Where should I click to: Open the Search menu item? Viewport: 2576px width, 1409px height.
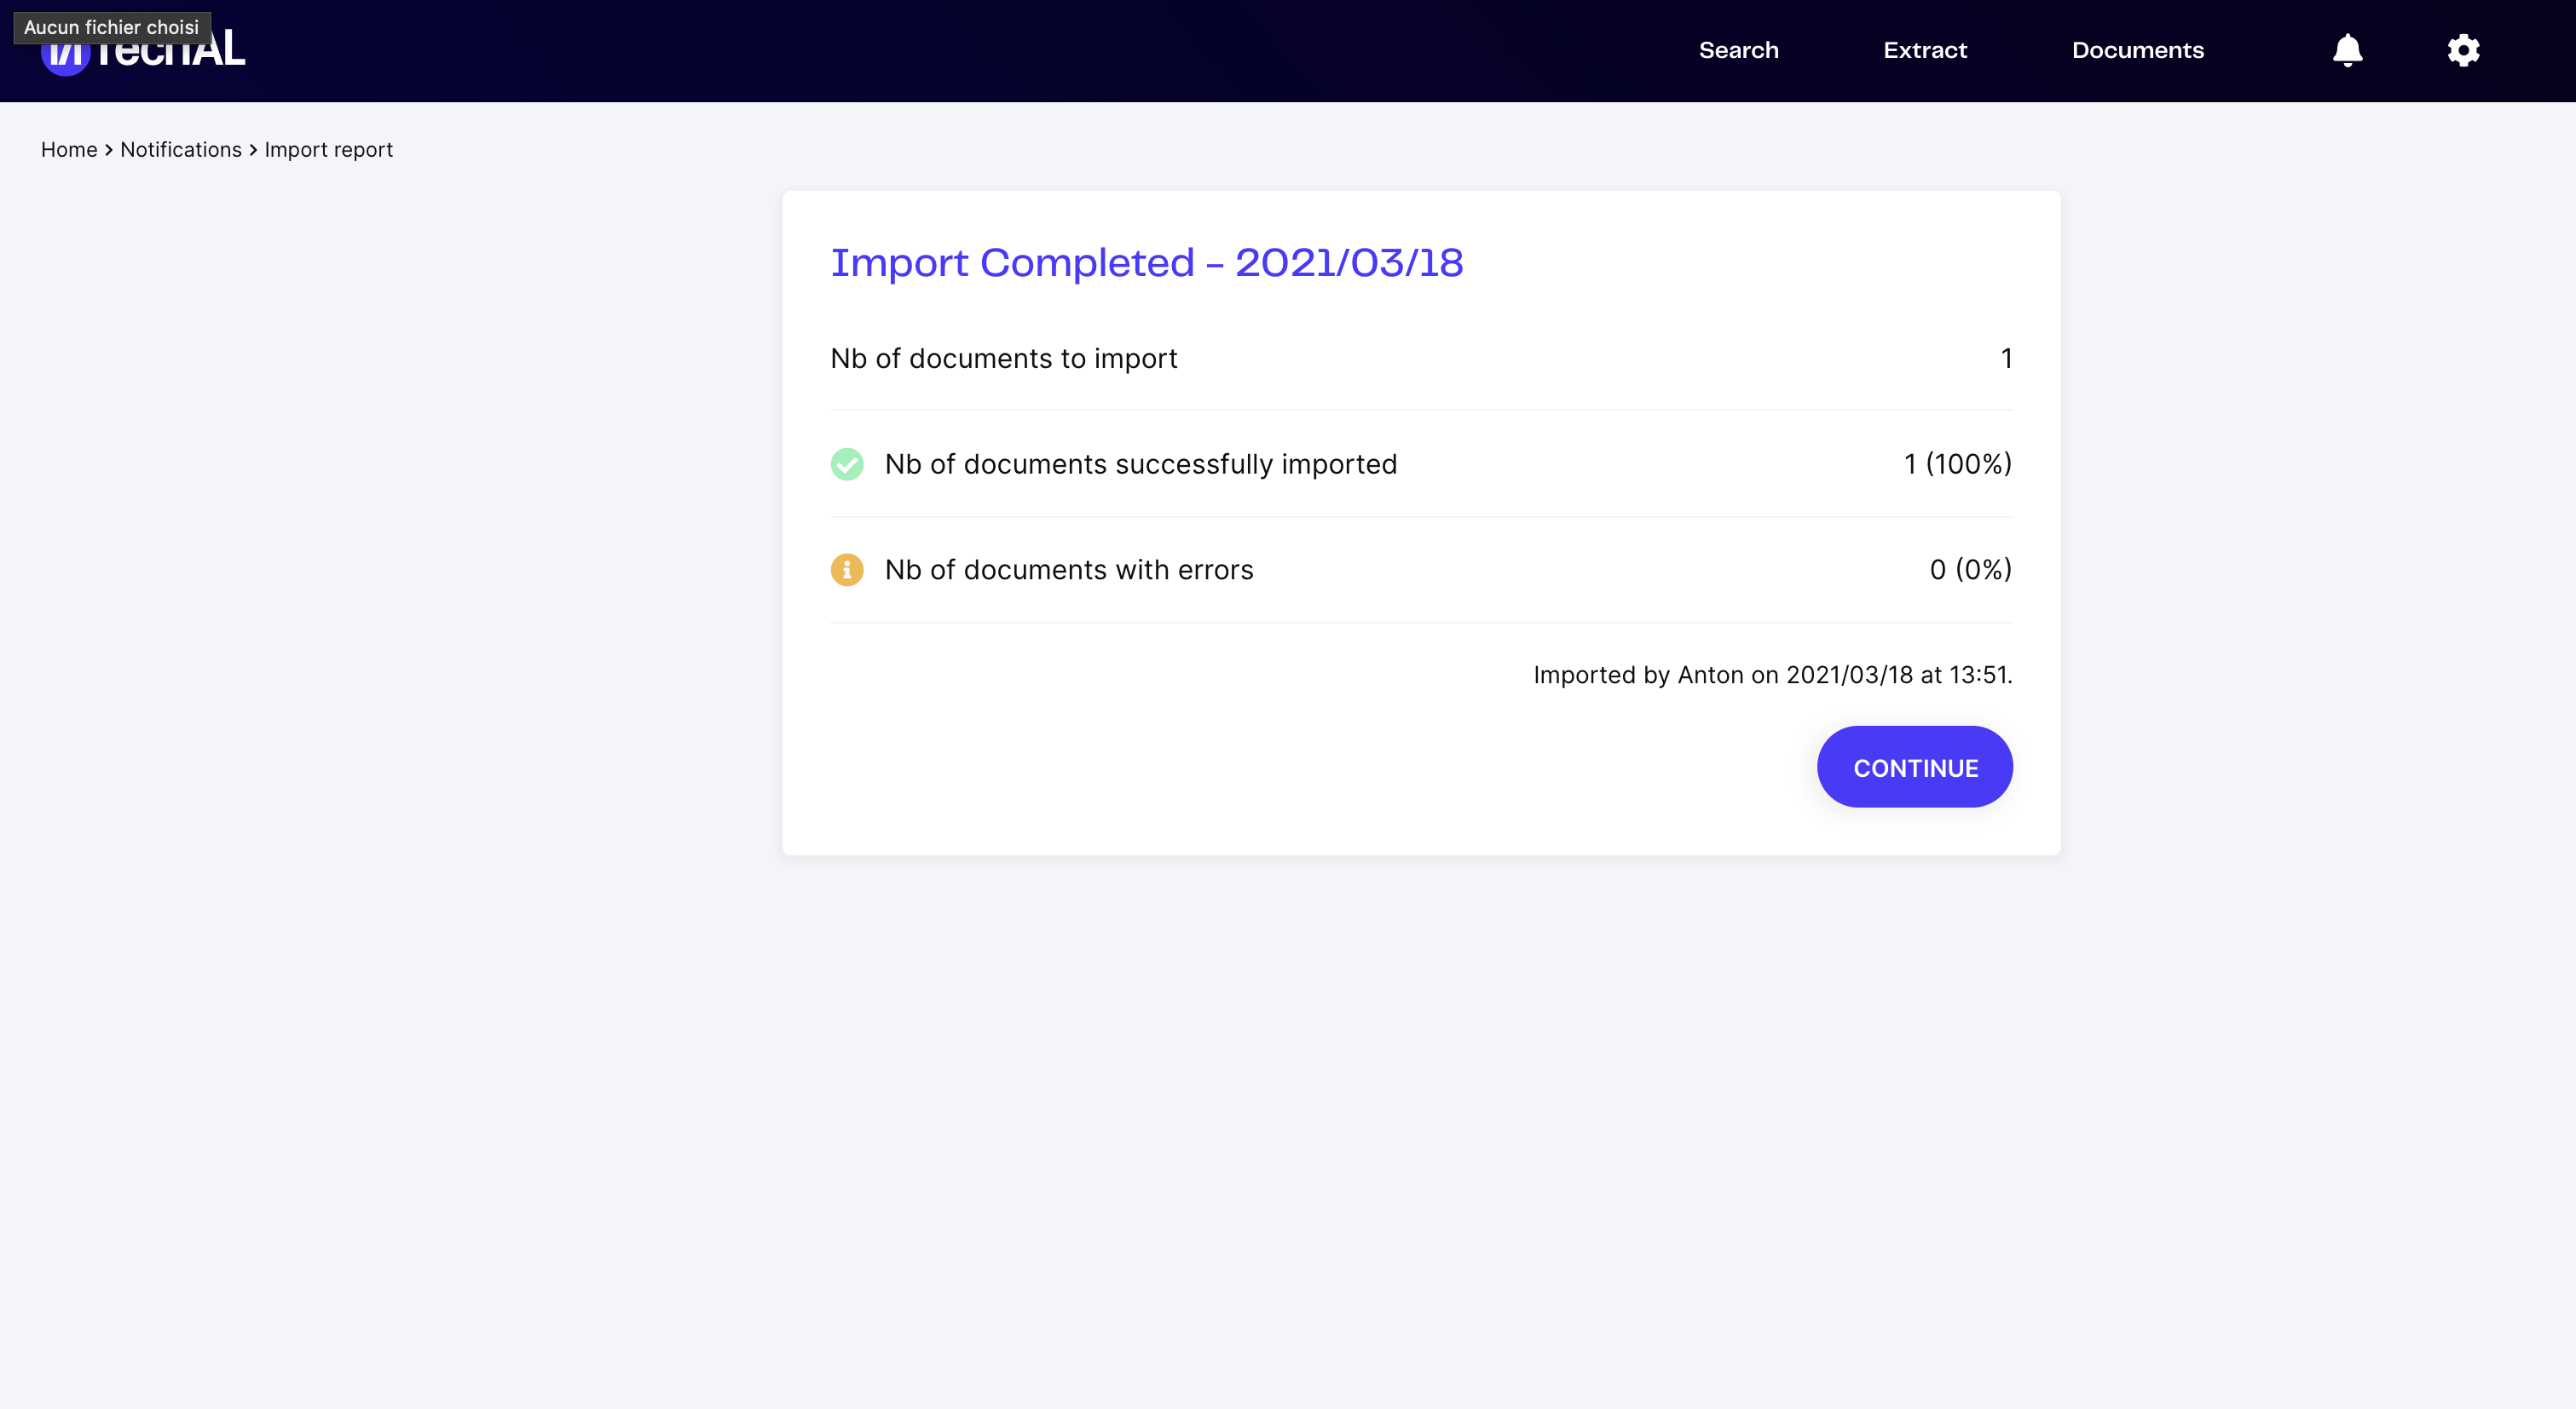[x=1738, y=50]
